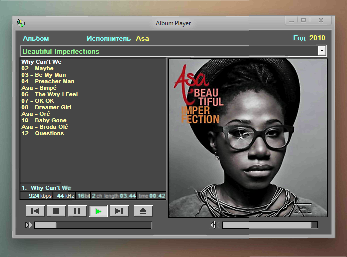The width and height of the screenshot is (347, 257).
Task: Click the "length 03:44" field
Action: tap(120, 196)
